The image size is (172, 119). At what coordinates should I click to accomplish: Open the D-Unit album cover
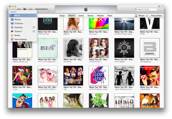48,24
